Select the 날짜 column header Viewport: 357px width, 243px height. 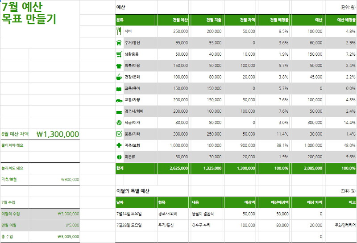click(135, 202)
